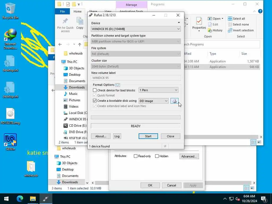Click the Explorer help question mark icon

coord(260,11)
